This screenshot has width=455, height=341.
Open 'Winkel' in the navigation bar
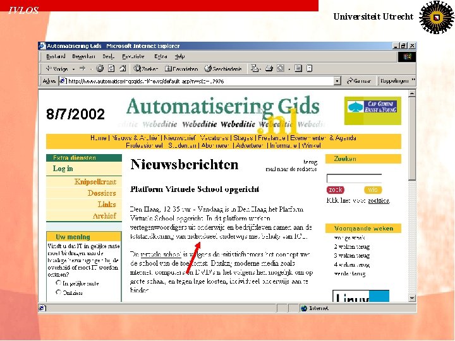(x=312, y=145)
